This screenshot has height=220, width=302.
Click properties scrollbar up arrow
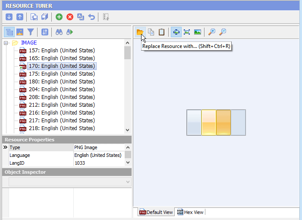tap(128, 147)
